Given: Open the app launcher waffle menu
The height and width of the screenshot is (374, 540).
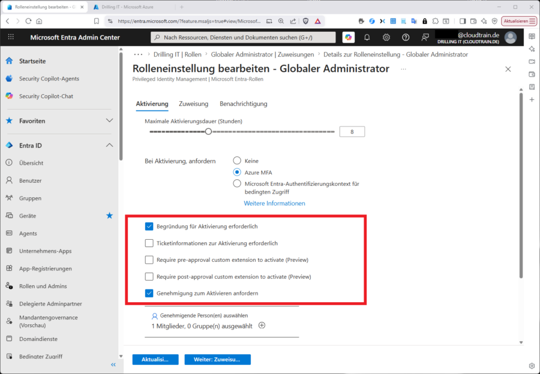Looking at the screenshot, I should coord(11,37).
